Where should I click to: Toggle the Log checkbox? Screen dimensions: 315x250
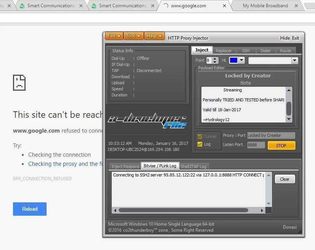click(x=200, y=144)
